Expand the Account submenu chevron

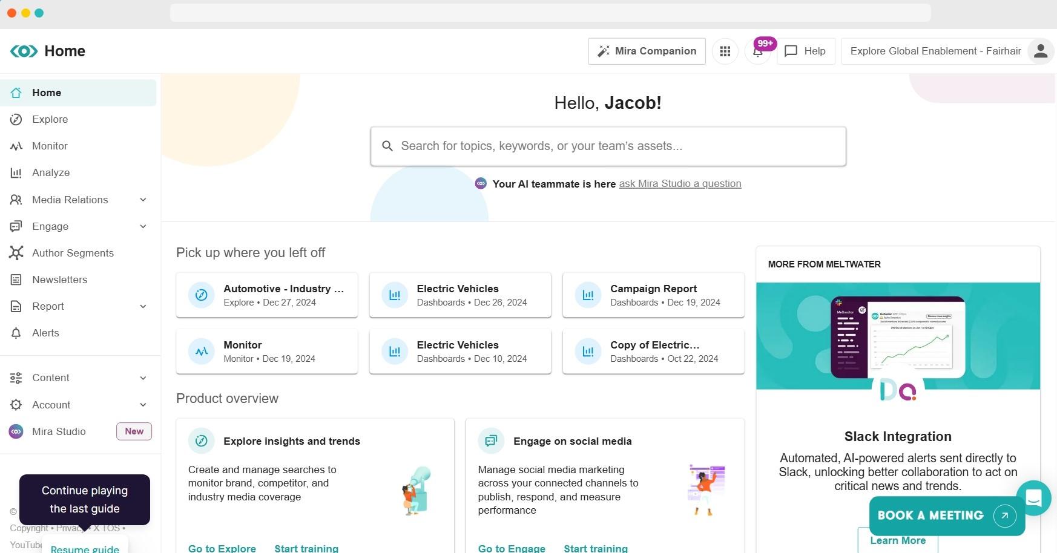(143, 405)
